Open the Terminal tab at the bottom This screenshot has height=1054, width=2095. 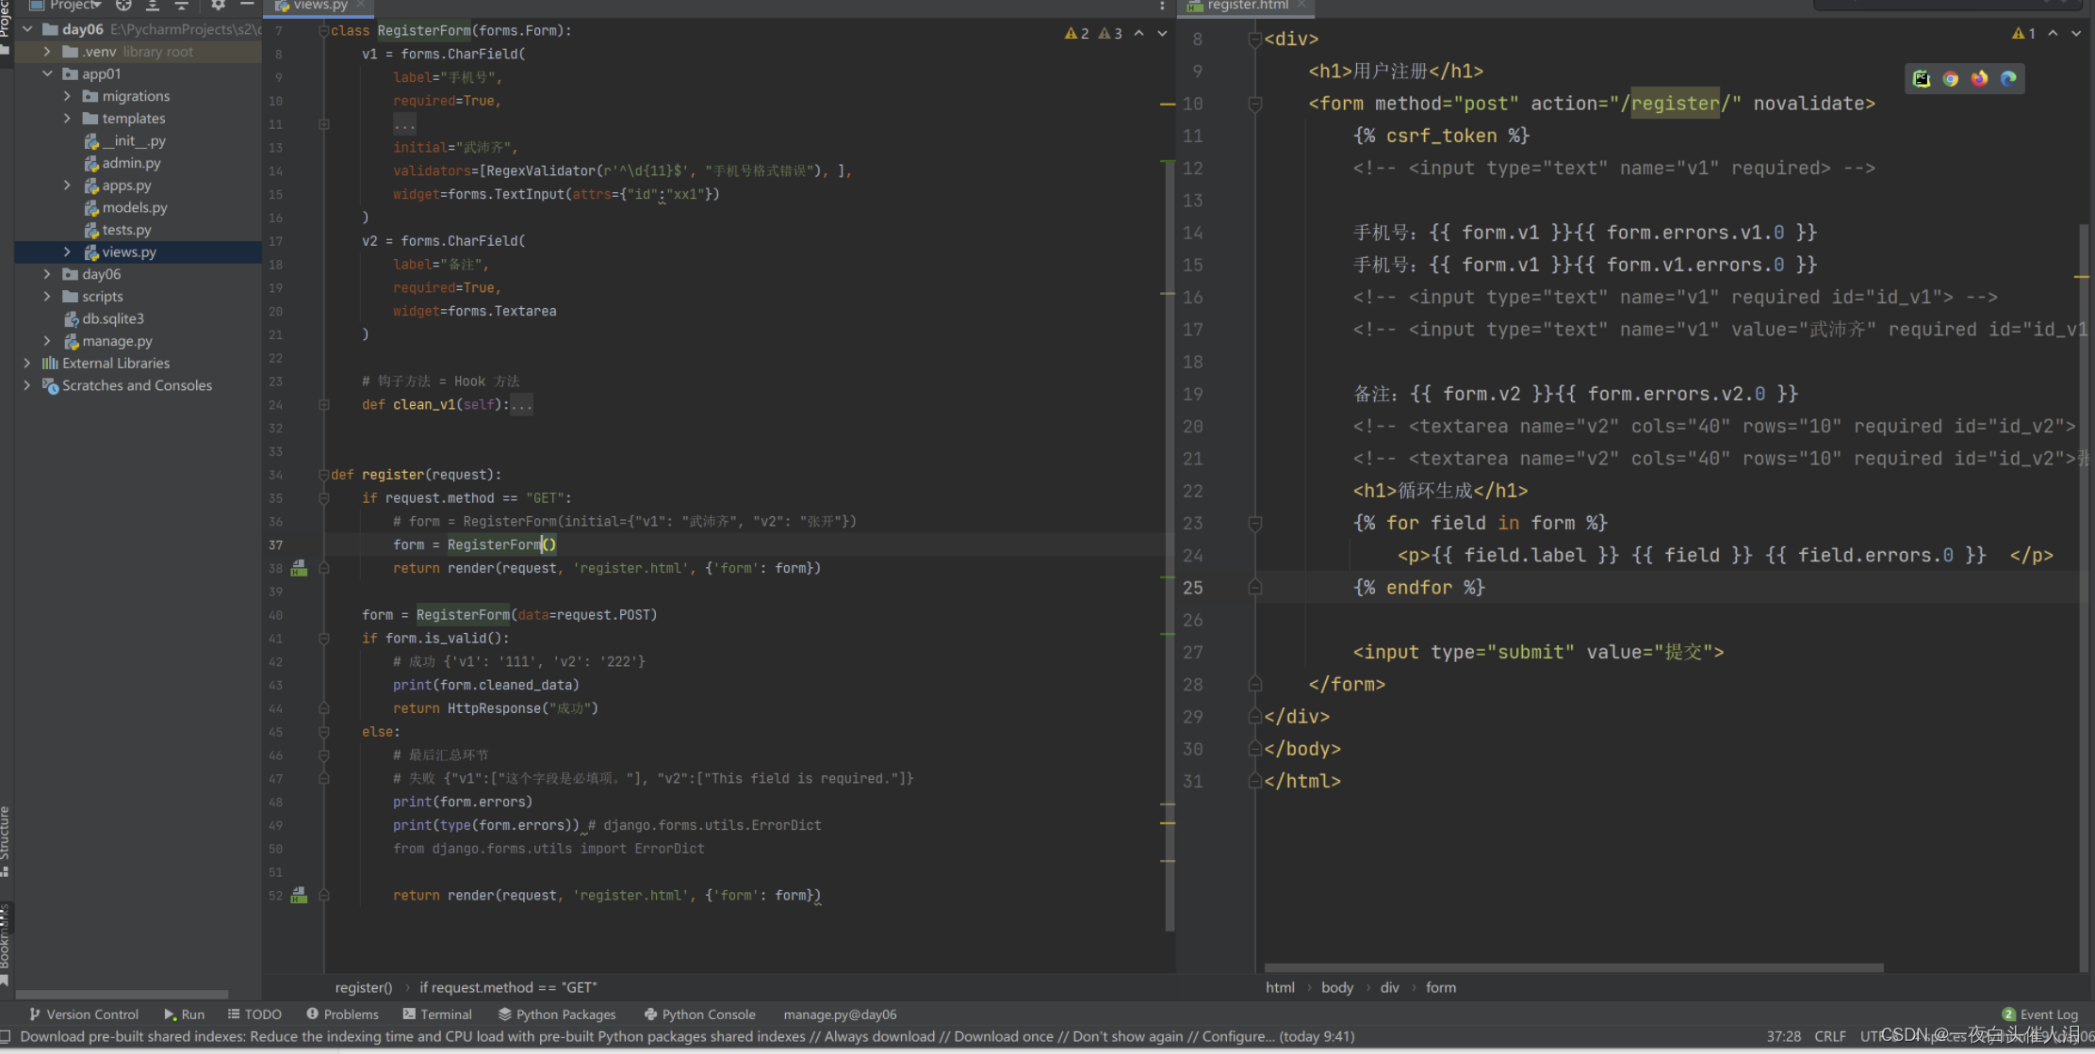pos(447,1013)
